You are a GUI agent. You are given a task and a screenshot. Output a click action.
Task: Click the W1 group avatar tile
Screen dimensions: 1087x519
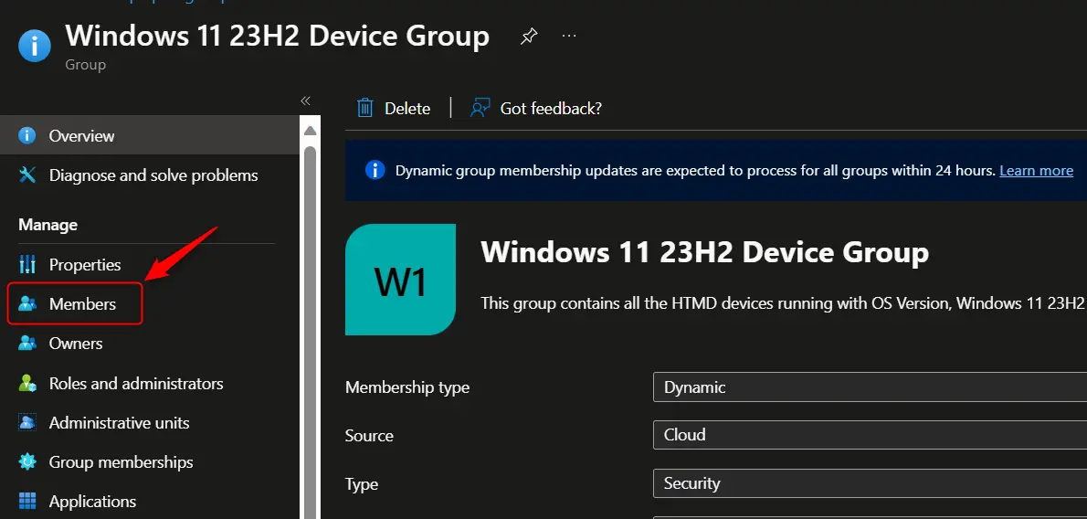tap(400, 280)
